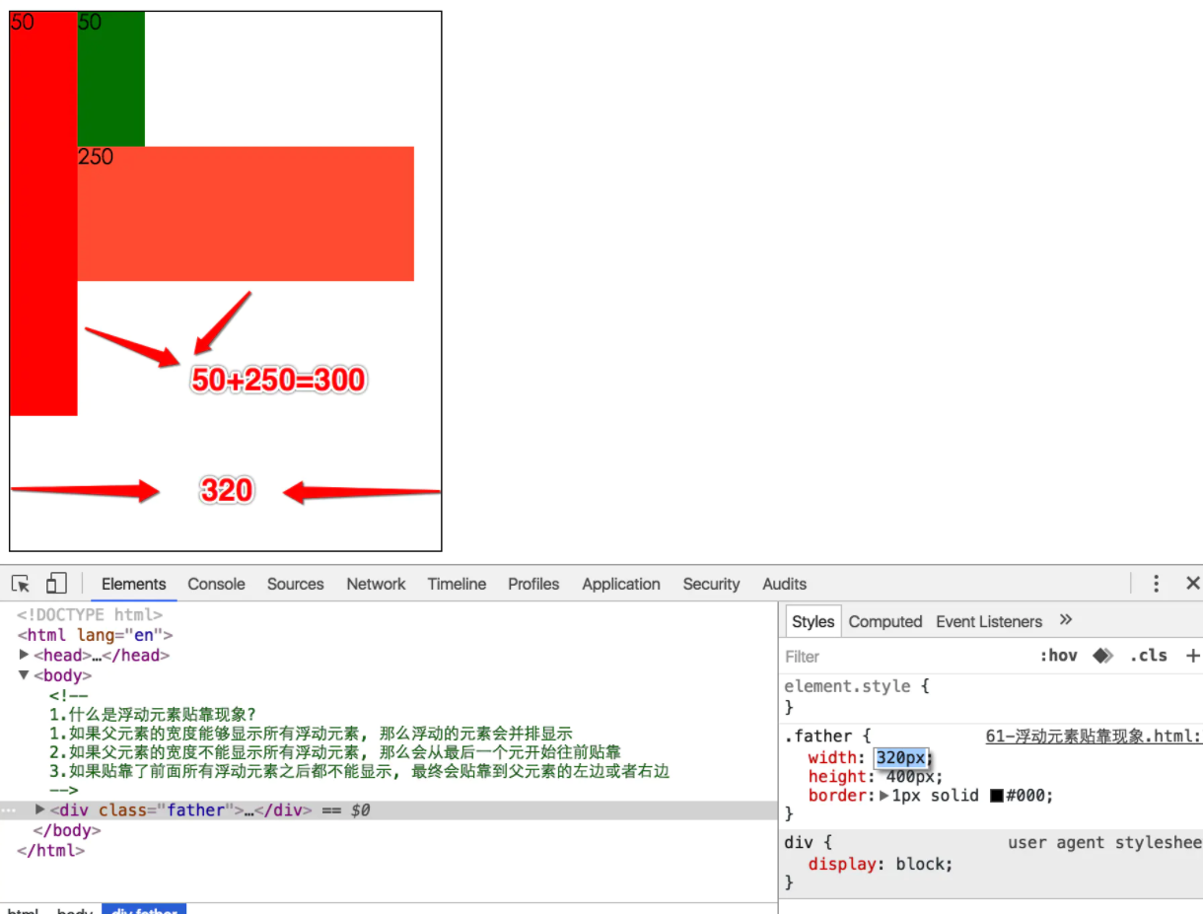Open the Profiles tab
This screenshot has height=914, width=1203.
click(x=533, y=584)
